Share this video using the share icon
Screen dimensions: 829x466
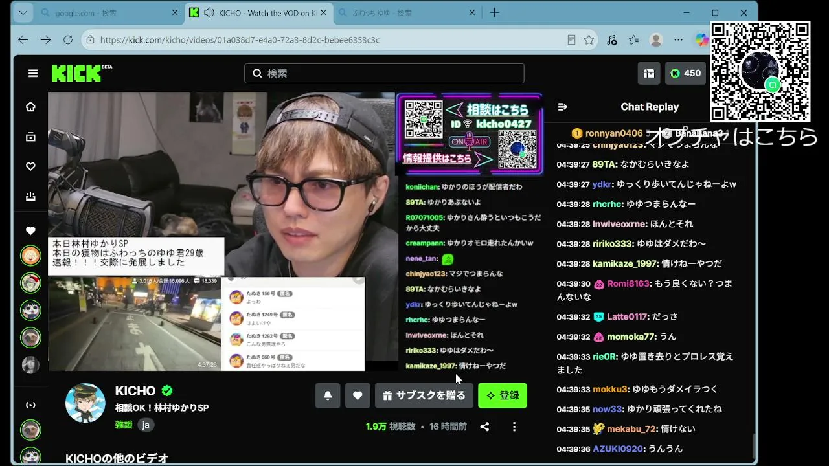(x=484, y=427)
